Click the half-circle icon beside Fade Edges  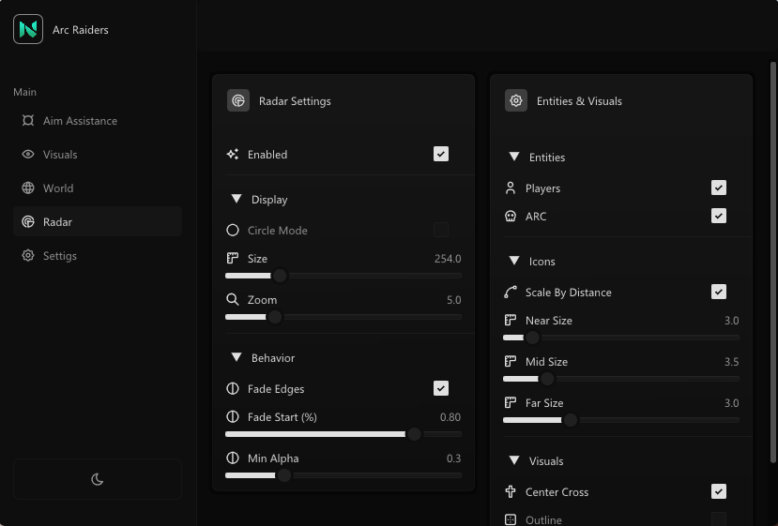[232, 389]
